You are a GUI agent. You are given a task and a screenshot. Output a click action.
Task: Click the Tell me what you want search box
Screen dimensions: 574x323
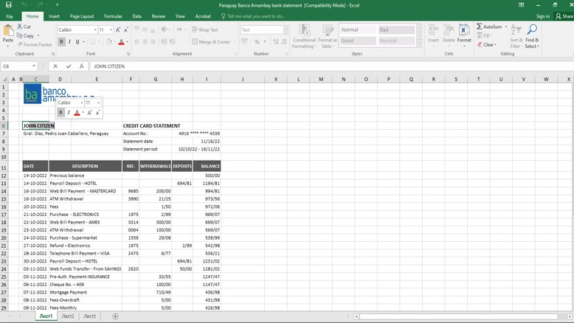click(x=255, y=16)
